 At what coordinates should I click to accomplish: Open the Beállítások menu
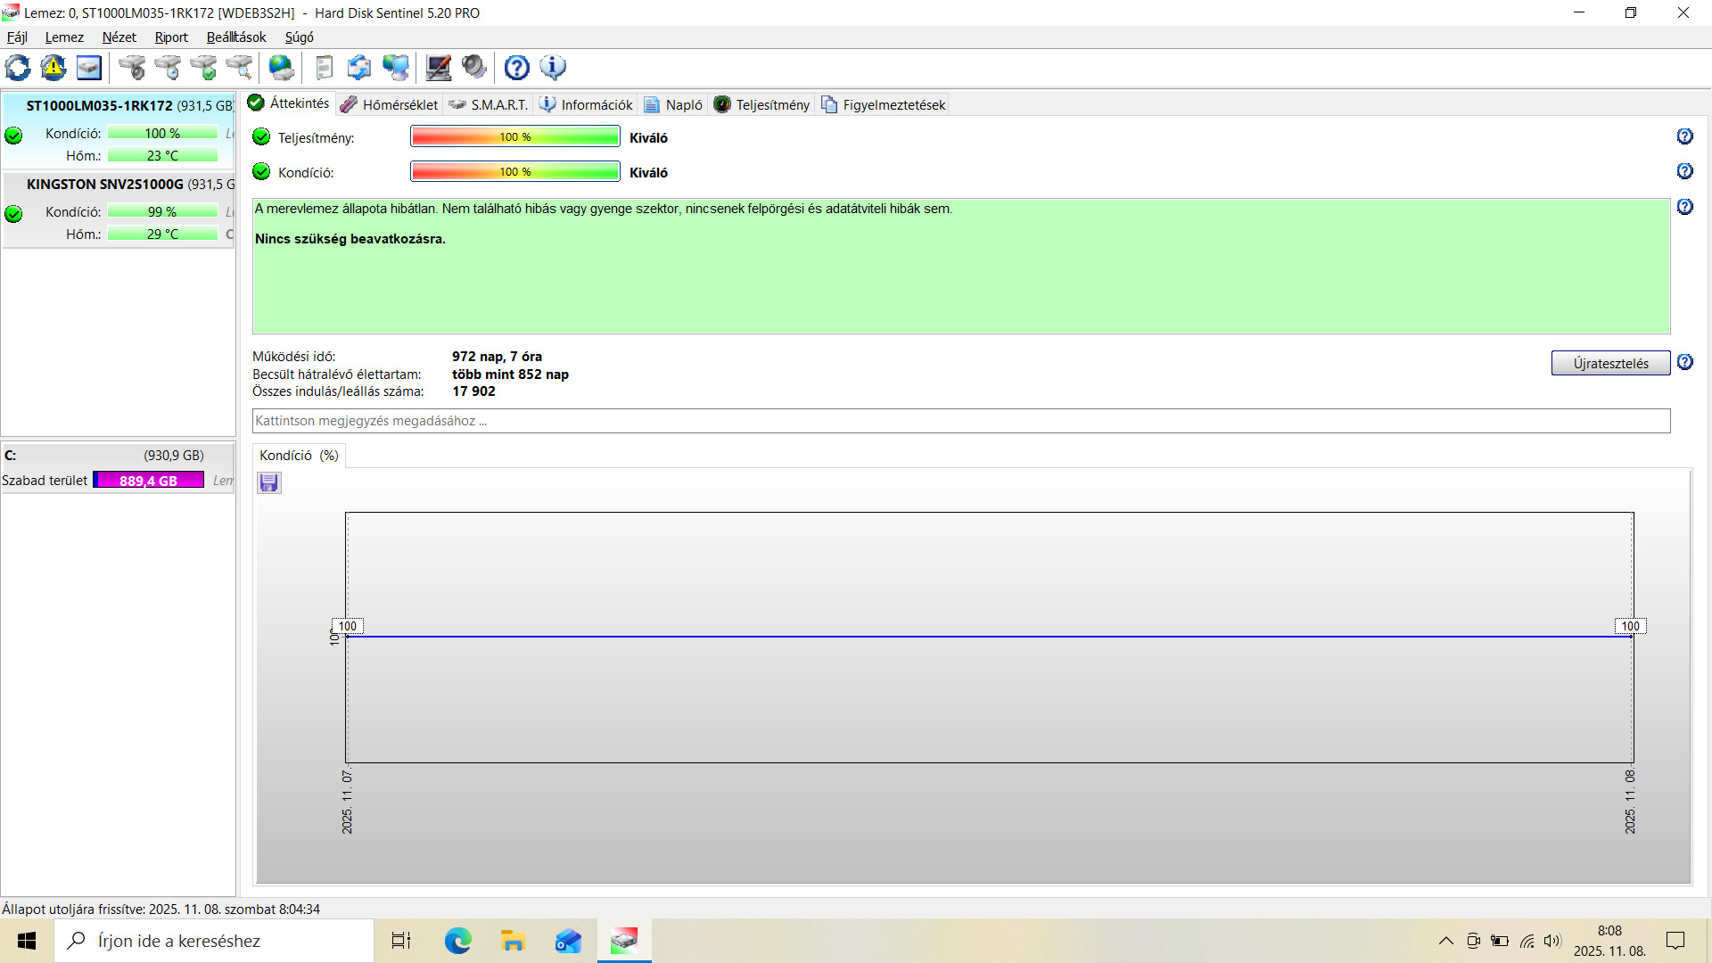(236, 37)
